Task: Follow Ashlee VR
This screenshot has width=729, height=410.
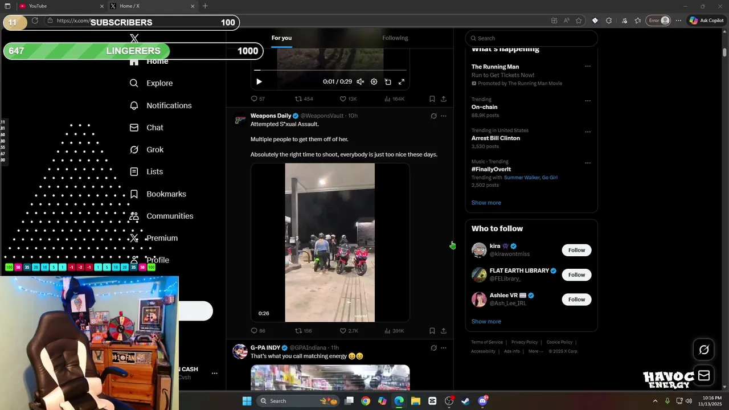Action: pos(576,300)
